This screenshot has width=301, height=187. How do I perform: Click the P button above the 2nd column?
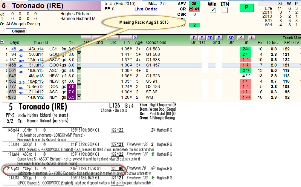tap(219, 38)
